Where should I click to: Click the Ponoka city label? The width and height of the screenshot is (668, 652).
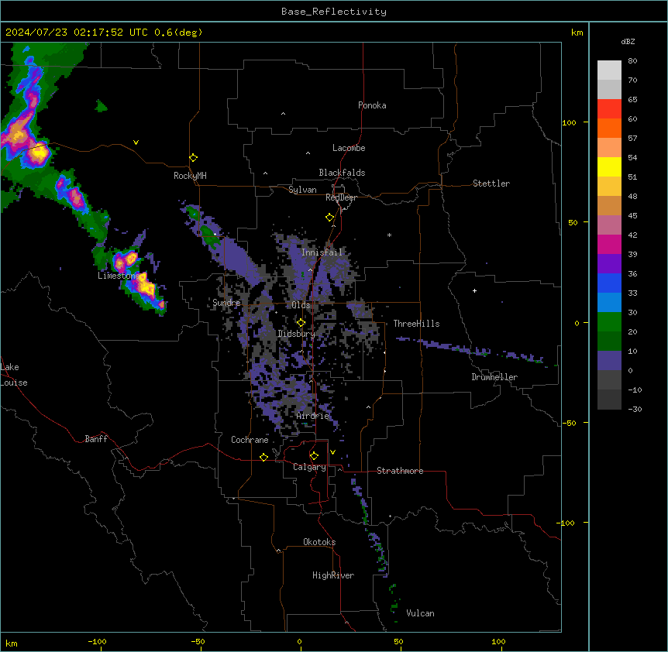372,105
